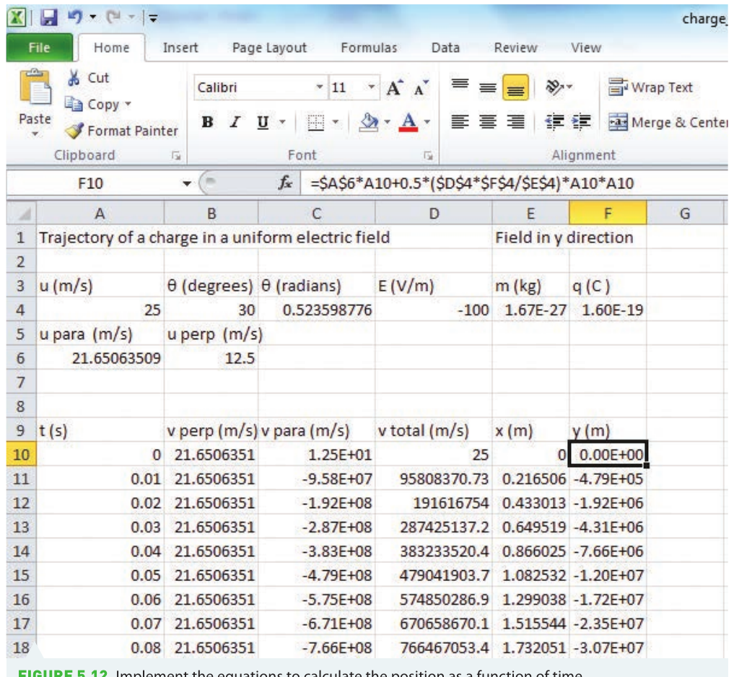Open the undo history dropdown
Screen dimensions: 734x677
92,18
